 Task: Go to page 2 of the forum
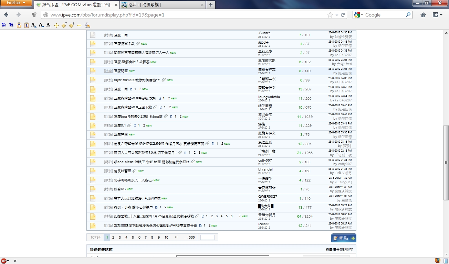pos(114,237)
